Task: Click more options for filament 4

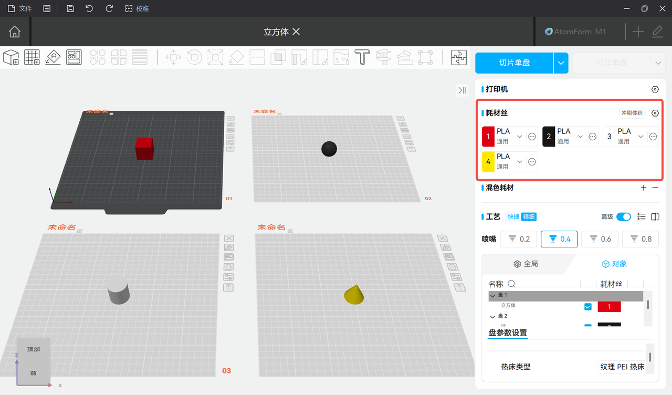Action: pos(532,162)
